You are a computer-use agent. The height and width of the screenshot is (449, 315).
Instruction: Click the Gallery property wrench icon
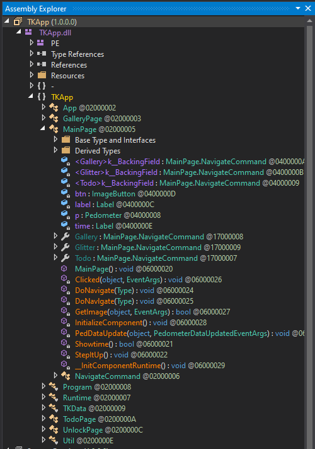click(x=66, y=236)
